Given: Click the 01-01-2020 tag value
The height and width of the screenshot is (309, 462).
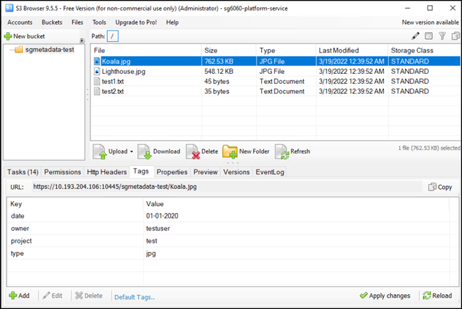Looking at the screenshot, I should coord(162,216).
